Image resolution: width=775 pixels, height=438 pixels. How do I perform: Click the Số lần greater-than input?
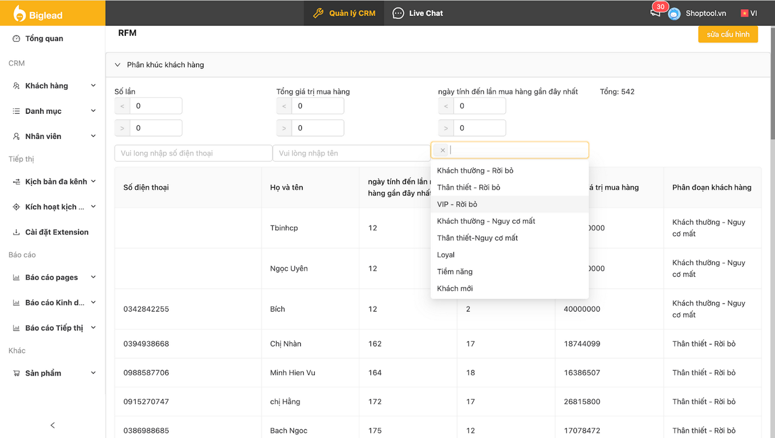click(x=155, y=128)
